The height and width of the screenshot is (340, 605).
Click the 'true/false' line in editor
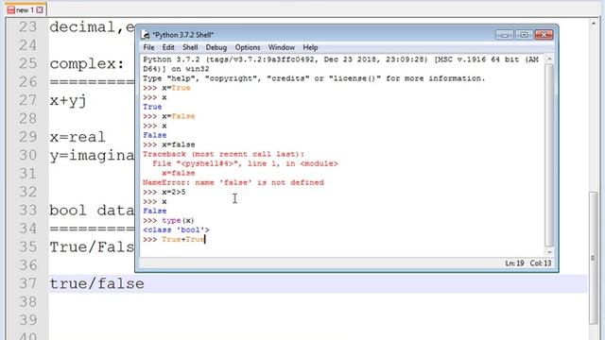(96, 284)
